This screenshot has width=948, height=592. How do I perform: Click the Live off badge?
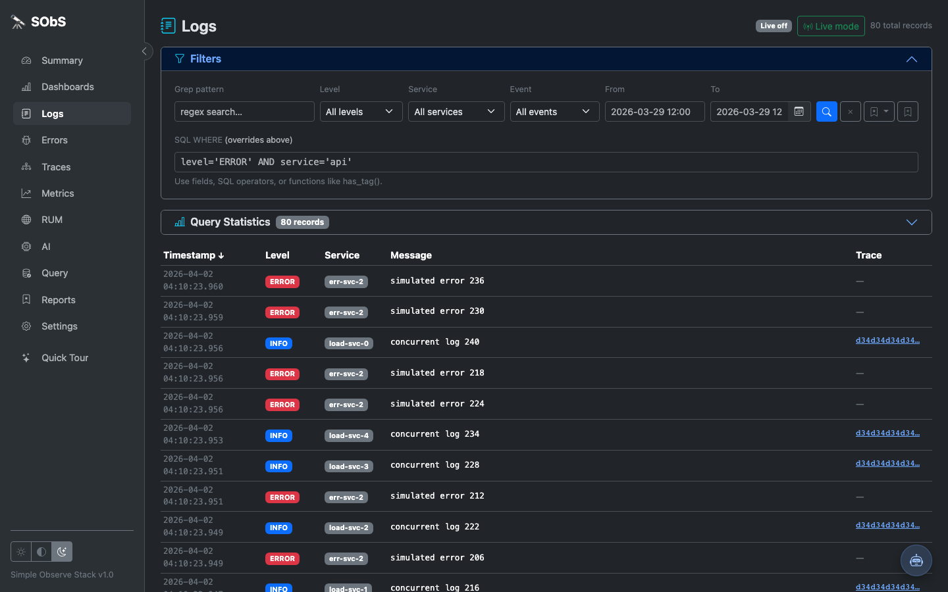click(x=774, y=26)
